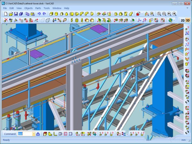The image size is (192, 144).
Task: Click the Help menu
Action: pos(67,8)
